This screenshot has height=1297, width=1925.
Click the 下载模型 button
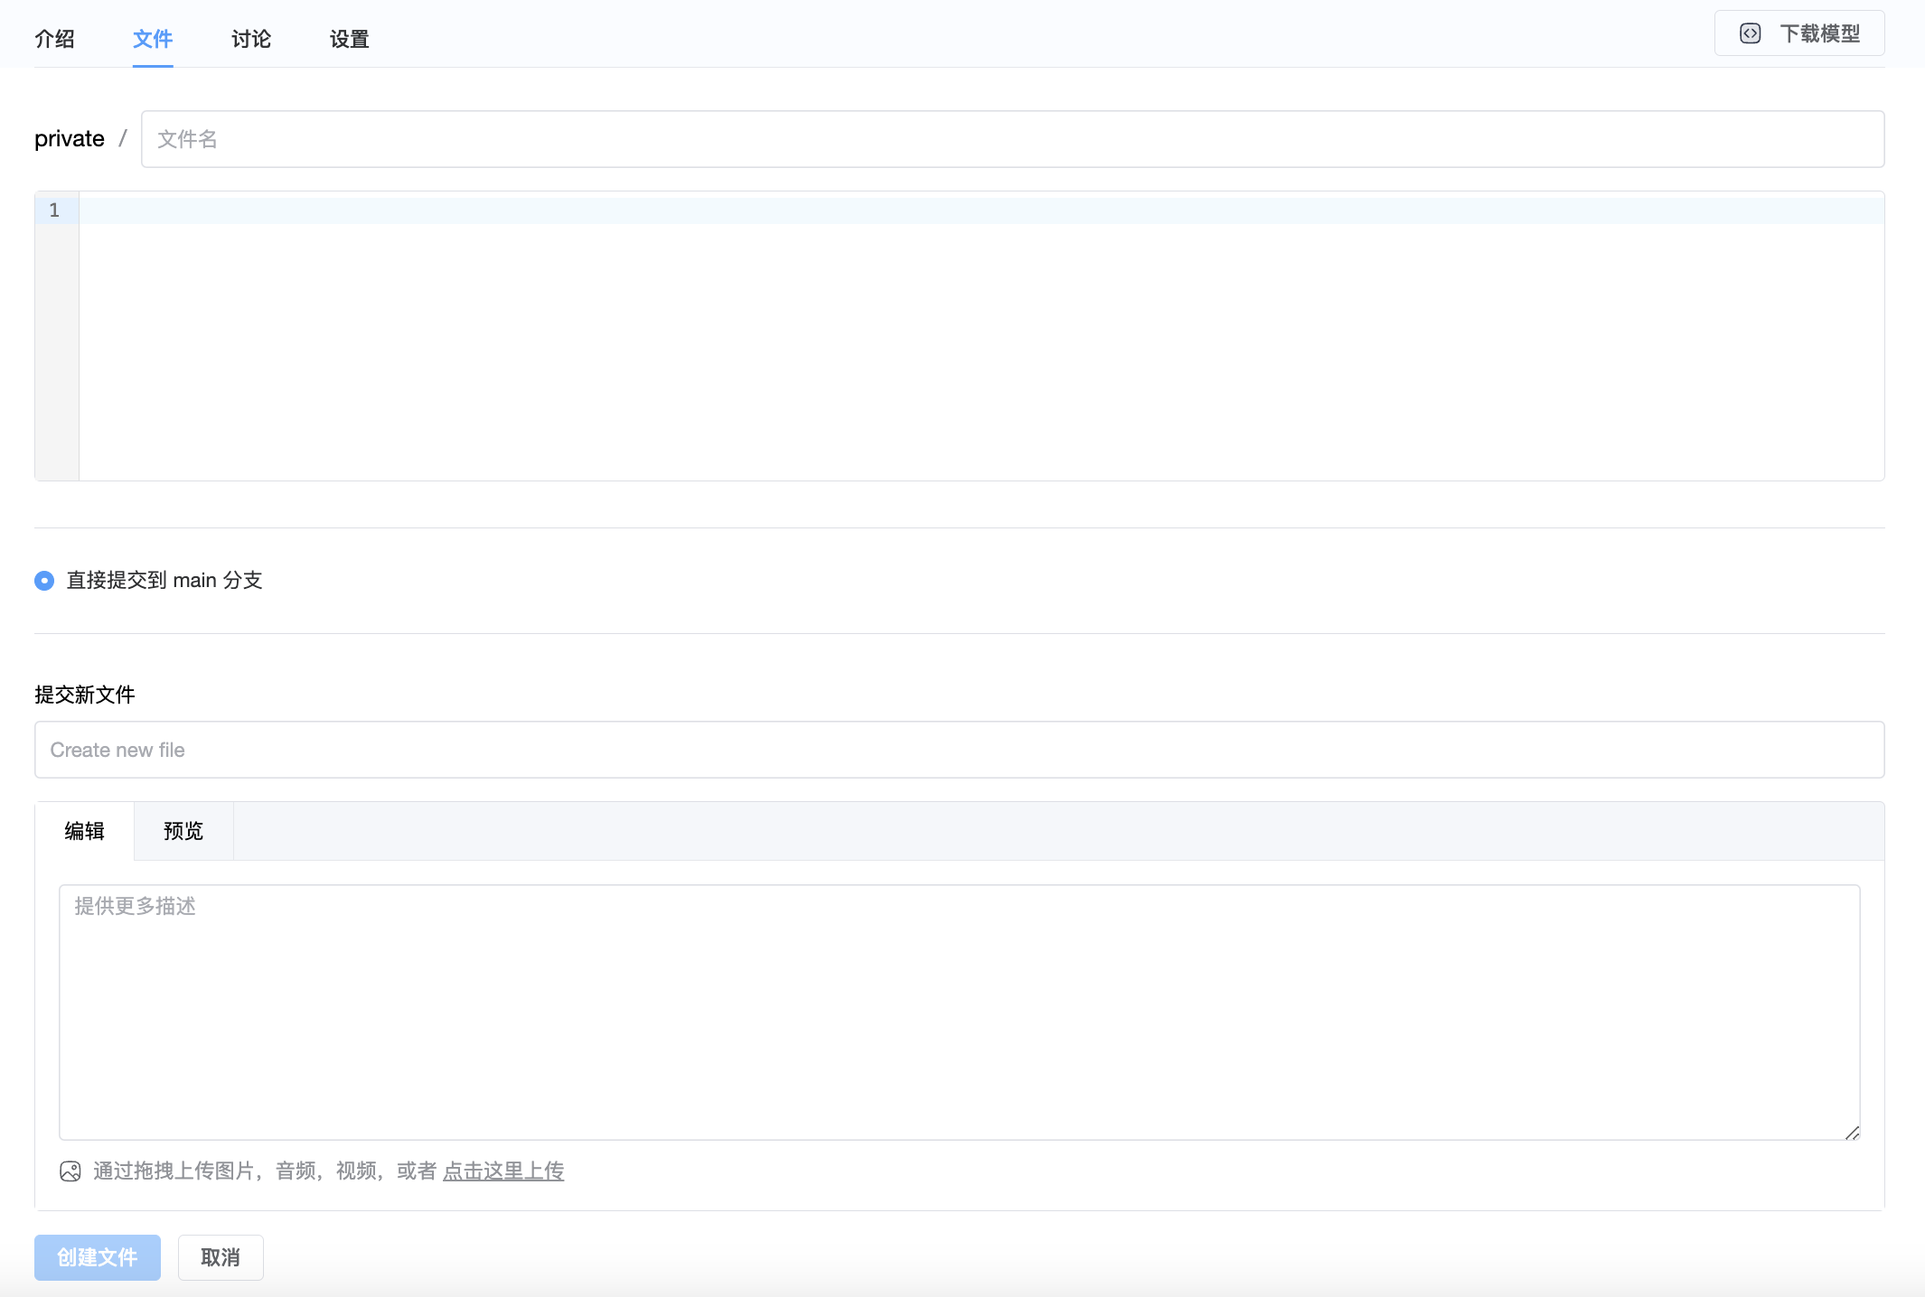[1798, 33]
